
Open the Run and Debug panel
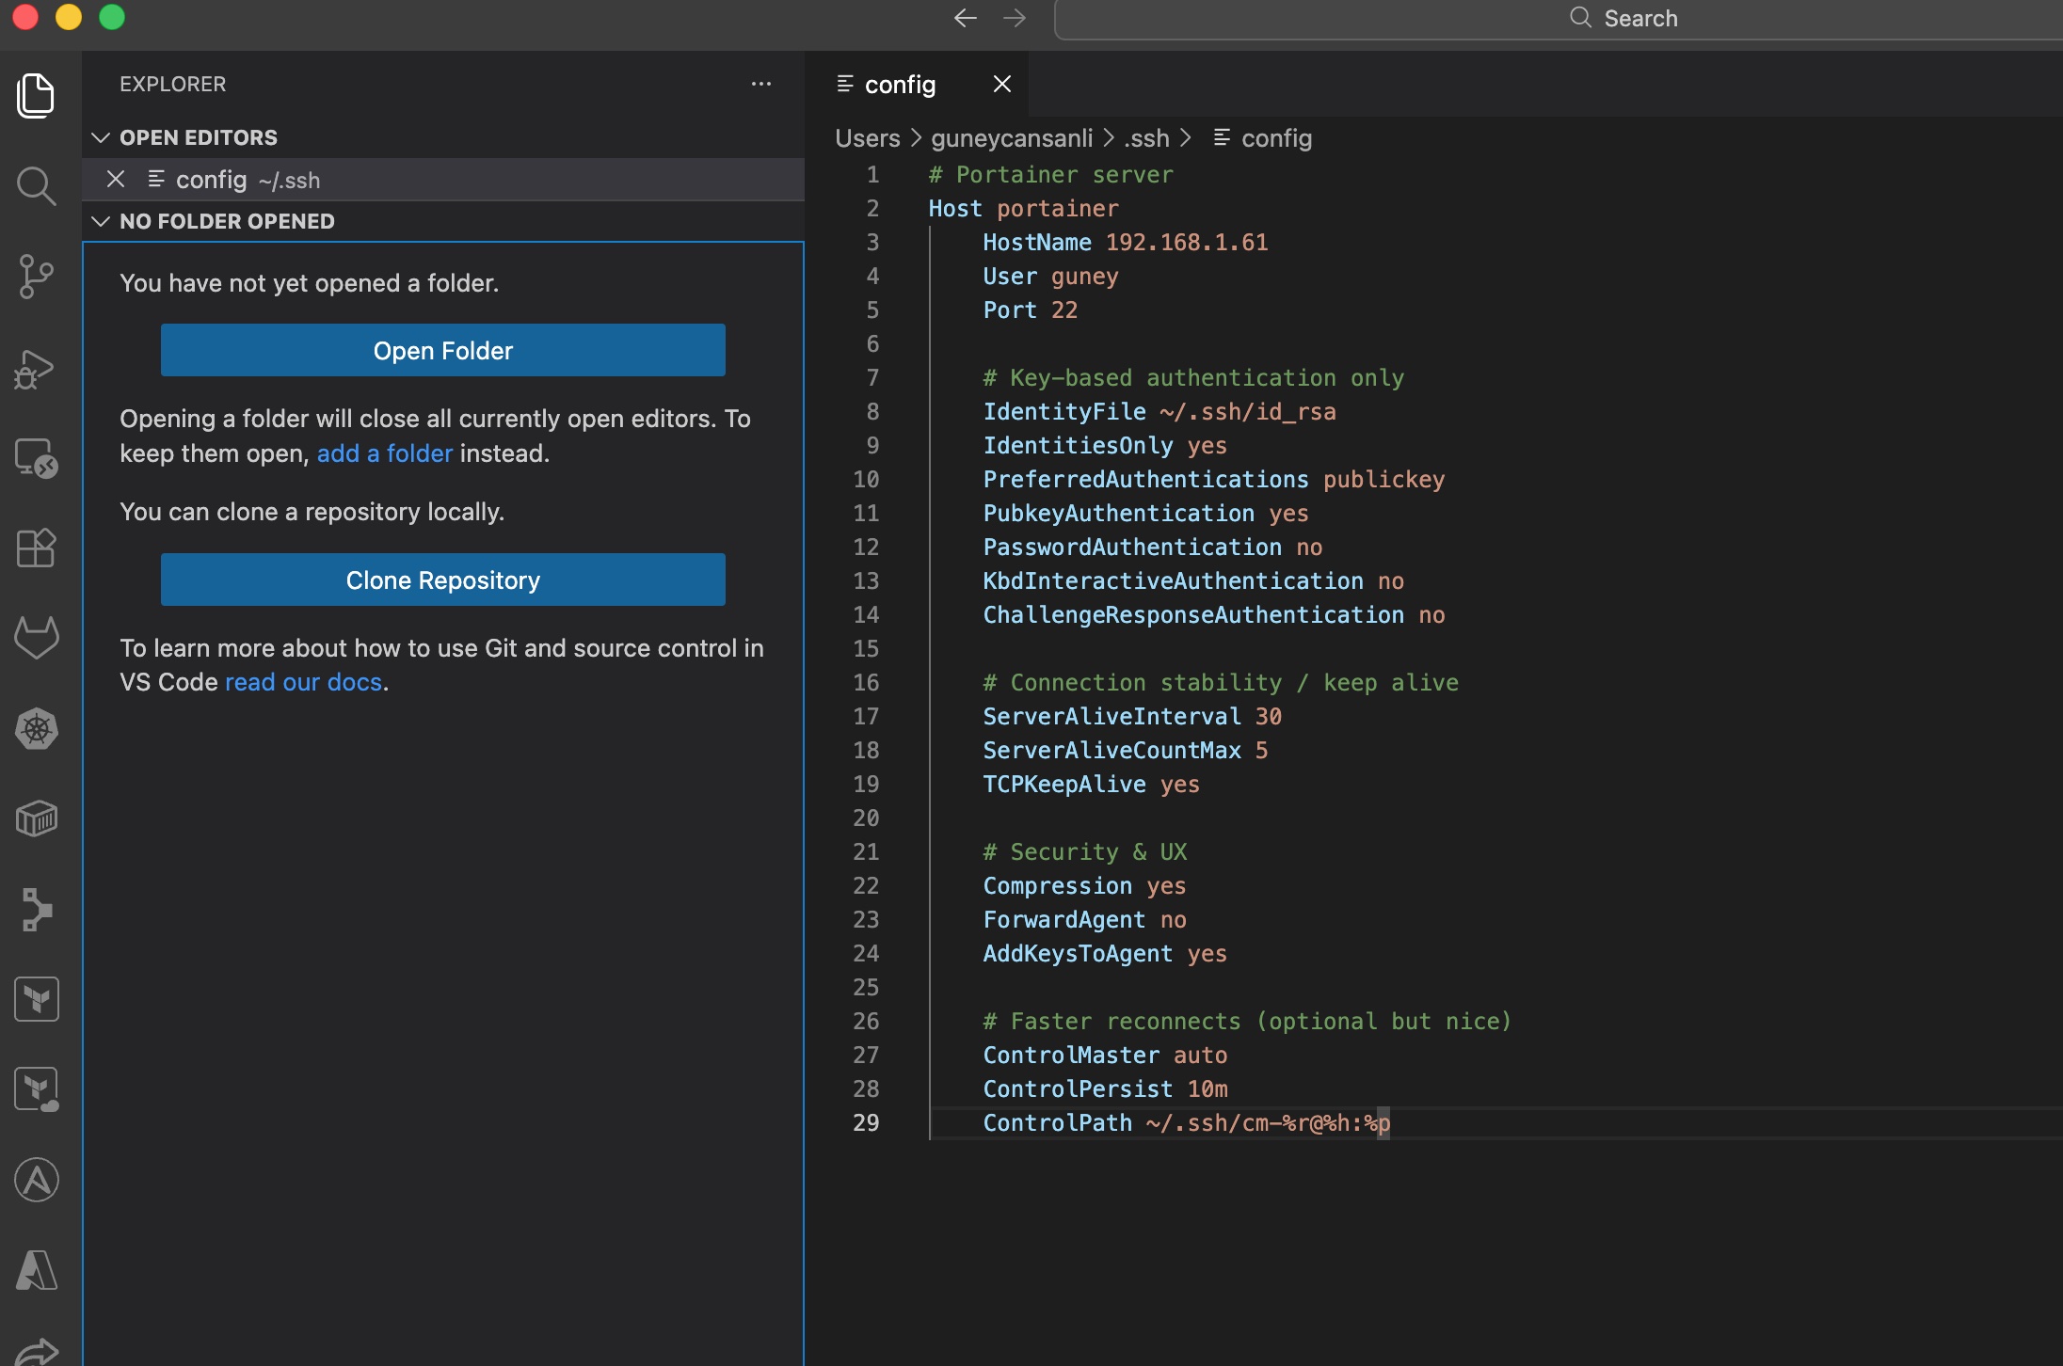[37, 368]
